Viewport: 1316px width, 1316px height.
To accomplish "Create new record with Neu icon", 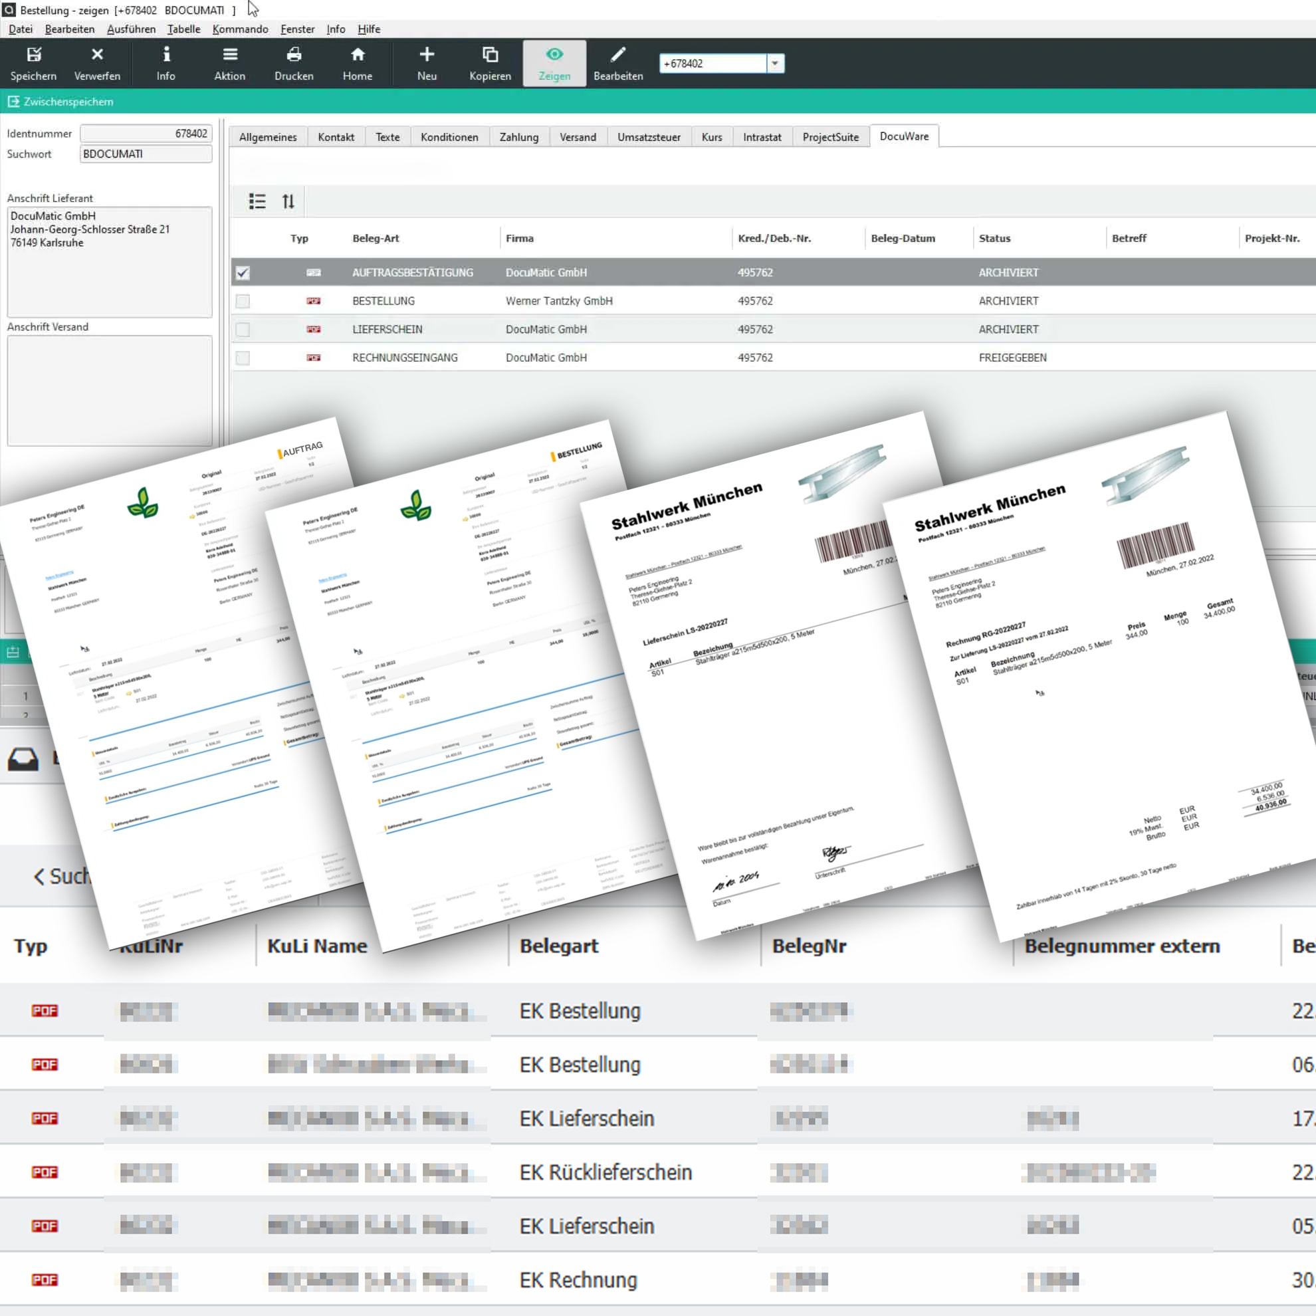I will tap(427, 55).
